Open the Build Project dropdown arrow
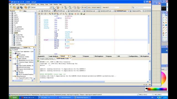177x99 pixels. tap(55, 7)
